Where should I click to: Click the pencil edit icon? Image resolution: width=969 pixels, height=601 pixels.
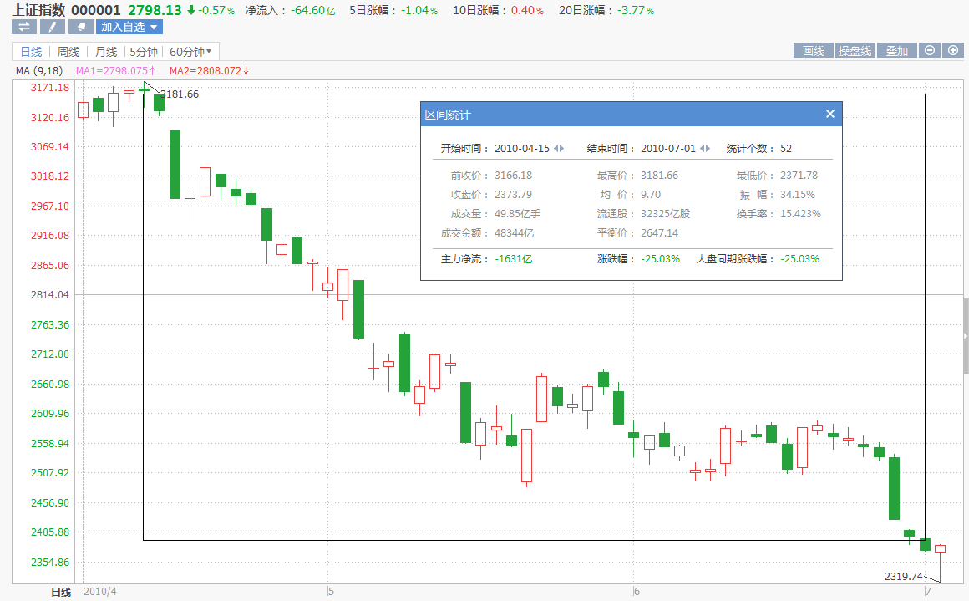point(52,27)
